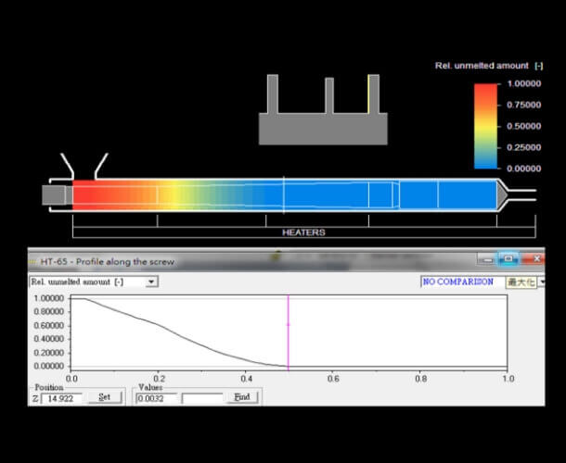
Task: Open the dropdown arrow next to NO COMPARISON
Action: coord(542,282)
